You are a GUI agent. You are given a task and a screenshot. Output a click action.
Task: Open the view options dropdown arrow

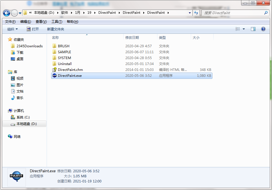coord(244,29)
